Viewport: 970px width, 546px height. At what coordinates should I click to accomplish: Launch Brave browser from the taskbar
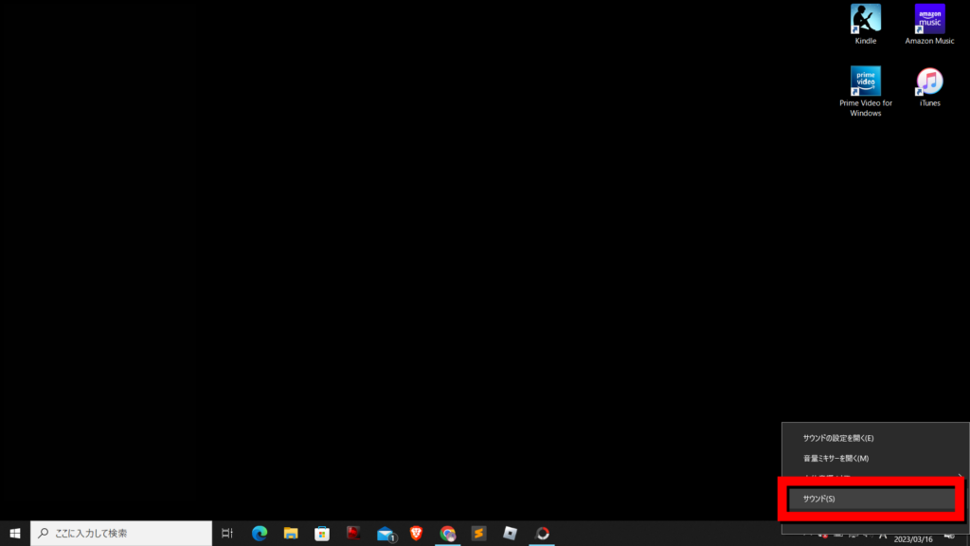coord(416,534)
